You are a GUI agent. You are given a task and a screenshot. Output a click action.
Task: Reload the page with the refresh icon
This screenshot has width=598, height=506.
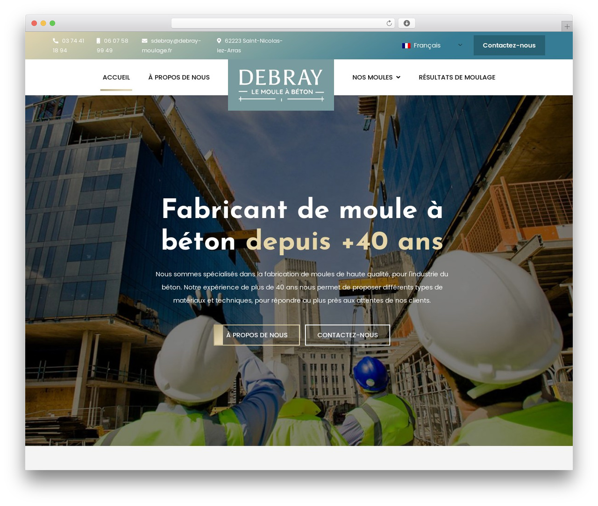[x=389, y=23]
